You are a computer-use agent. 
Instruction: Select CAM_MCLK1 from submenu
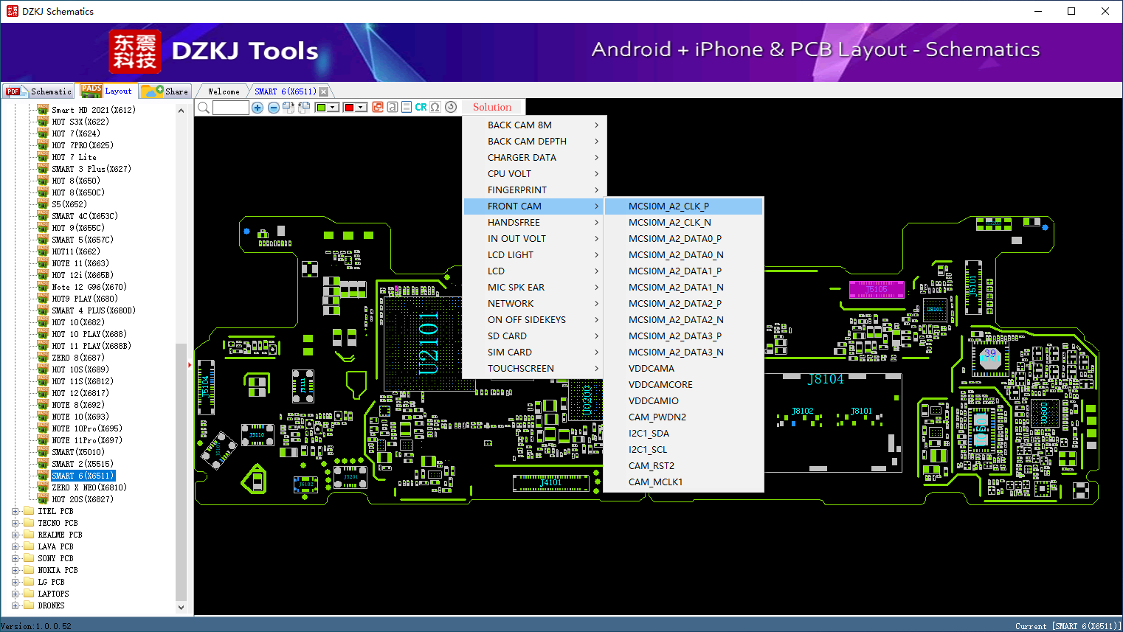click(x=683, y=482)
